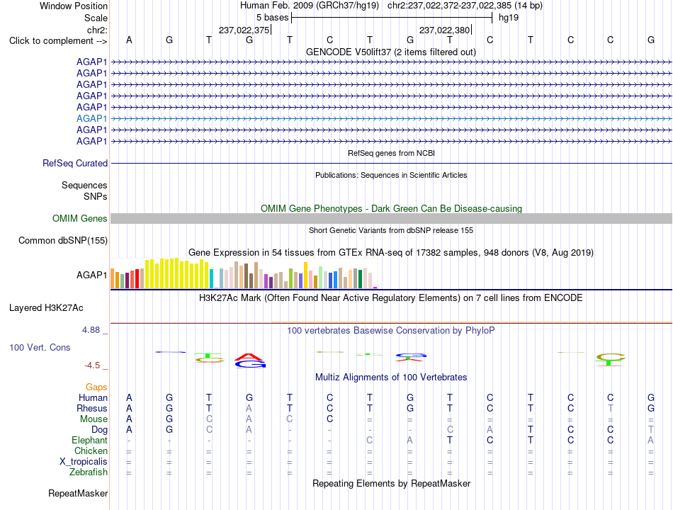The height and width of the screenshot is (510, 673).
Task: Select the X_tropicalis alignment row label
Action: point(84,462)
